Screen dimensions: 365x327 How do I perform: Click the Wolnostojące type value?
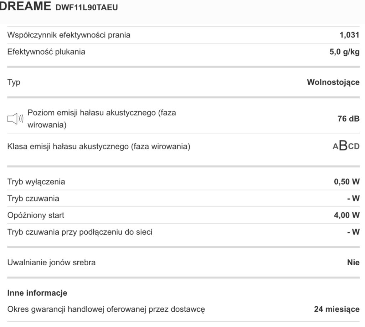(333, 82)
